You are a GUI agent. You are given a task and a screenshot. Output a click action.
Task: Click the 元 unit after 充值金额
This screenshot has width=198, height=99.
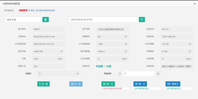tap(158, 74)
